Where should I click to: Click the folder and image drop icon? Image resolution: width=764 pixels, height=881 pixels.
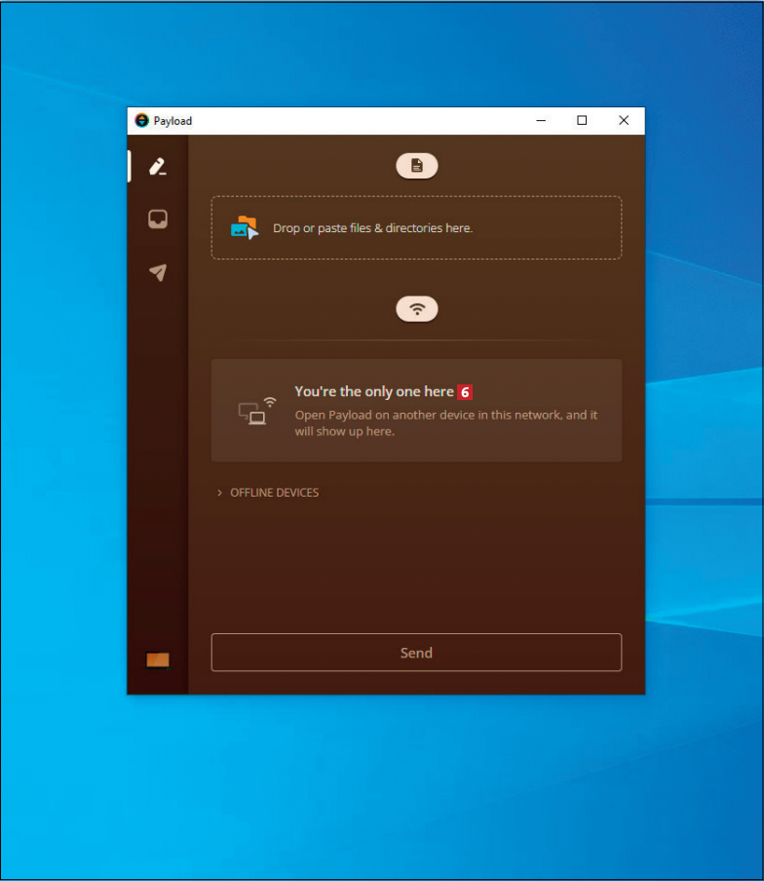click(245, 227)
